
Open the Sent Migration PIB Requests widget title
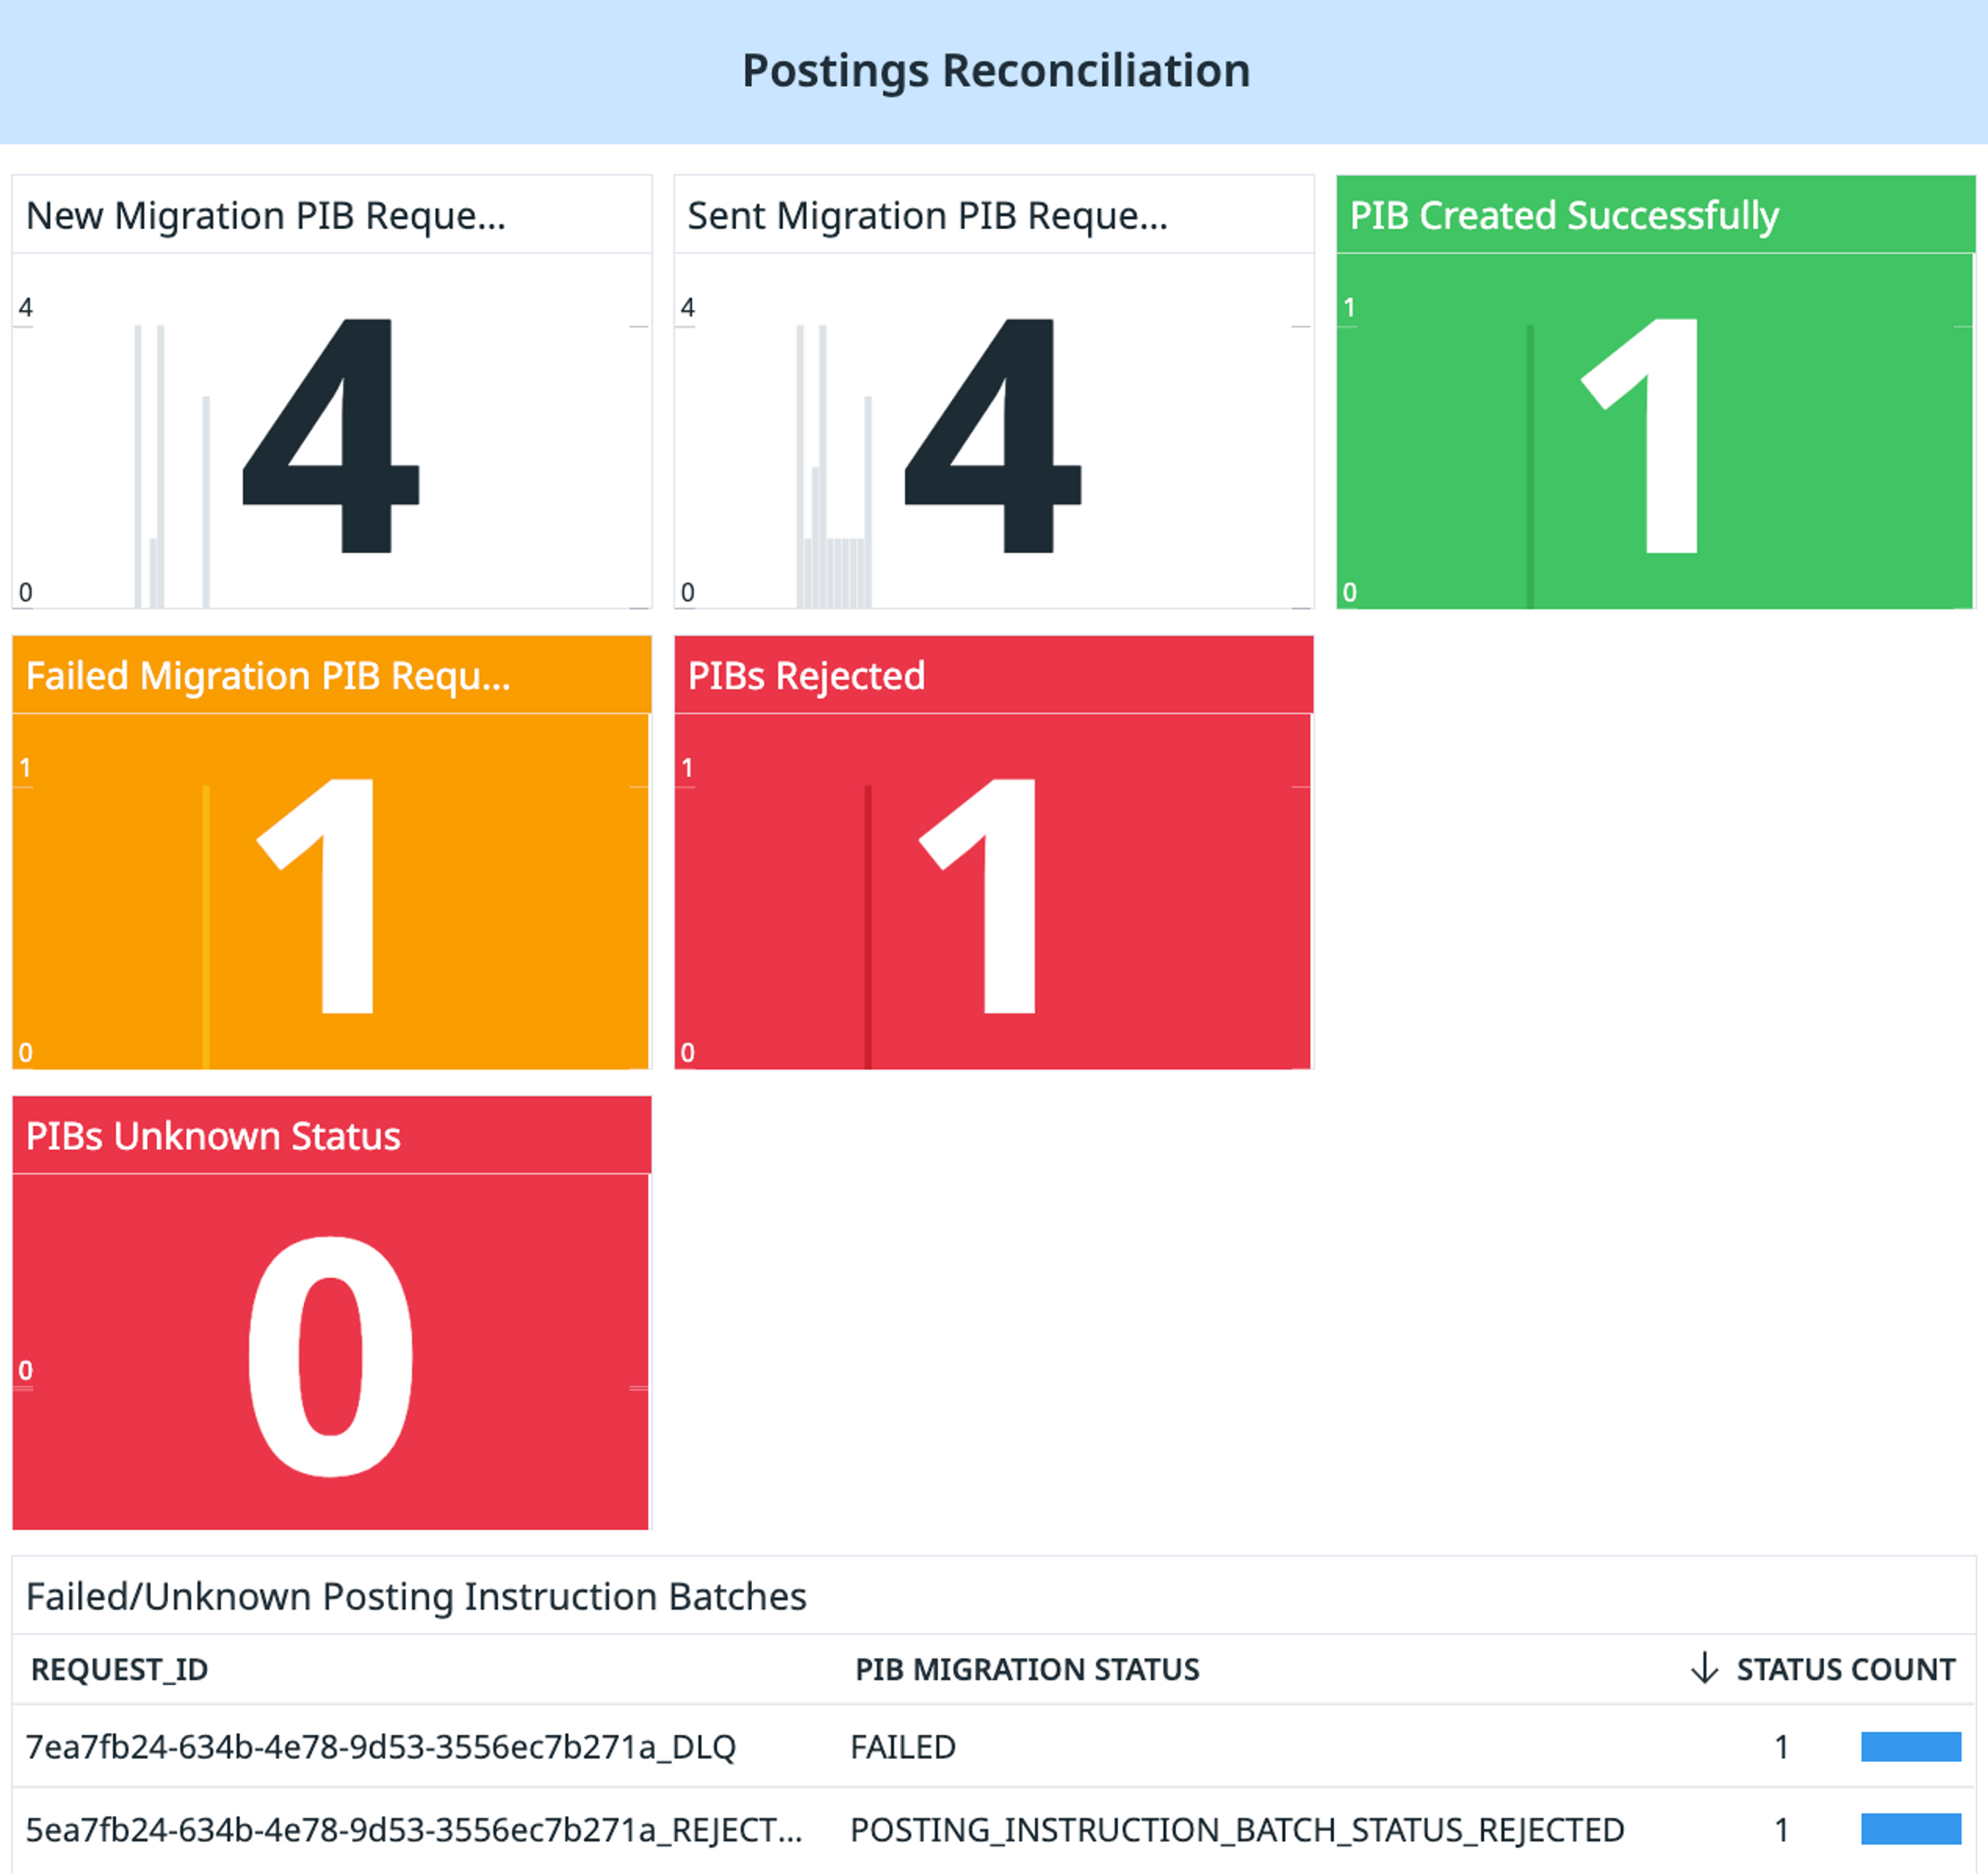pyautogui.click(x=927, y=216)
